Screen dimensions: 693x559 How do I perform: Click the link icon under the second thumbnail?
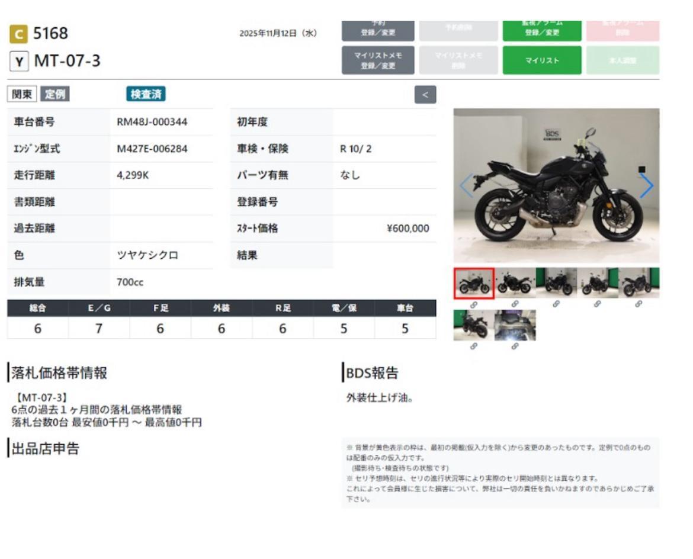click(515, 304)
